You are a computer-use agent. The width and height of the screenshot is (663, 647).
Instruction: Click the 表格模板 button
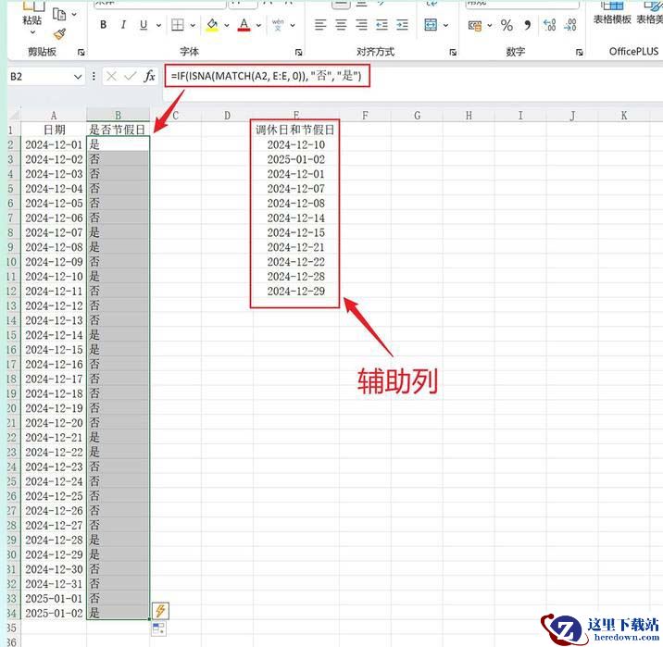click(x=612, y=14)
